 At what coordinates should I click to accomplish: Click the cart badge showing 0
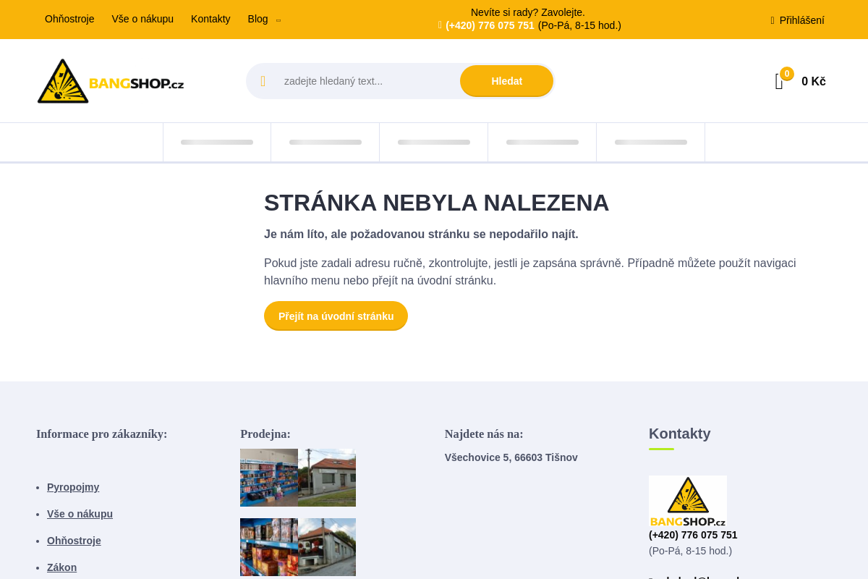coord(786,73)
